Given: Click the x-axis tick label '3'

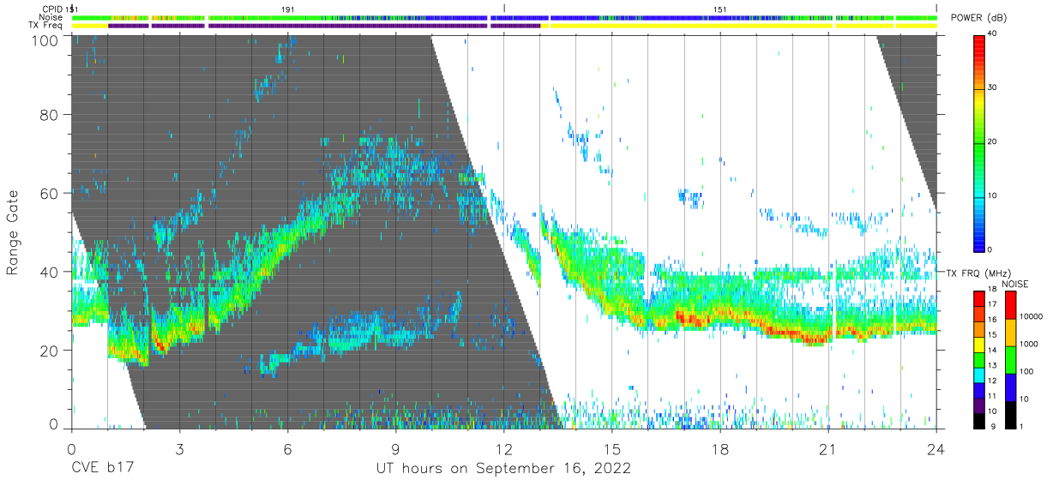Looking at the screenshot, I should (179, 449).
